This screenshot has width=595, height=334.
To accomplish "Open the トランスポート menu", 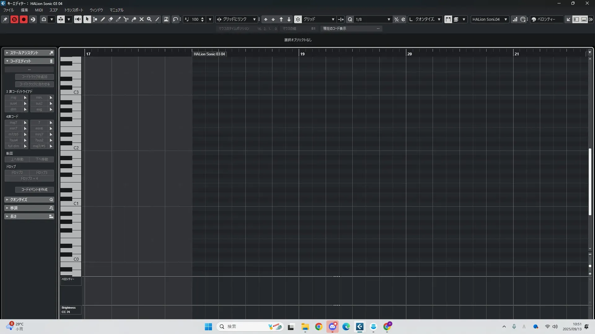I will [x=73, y=10].
